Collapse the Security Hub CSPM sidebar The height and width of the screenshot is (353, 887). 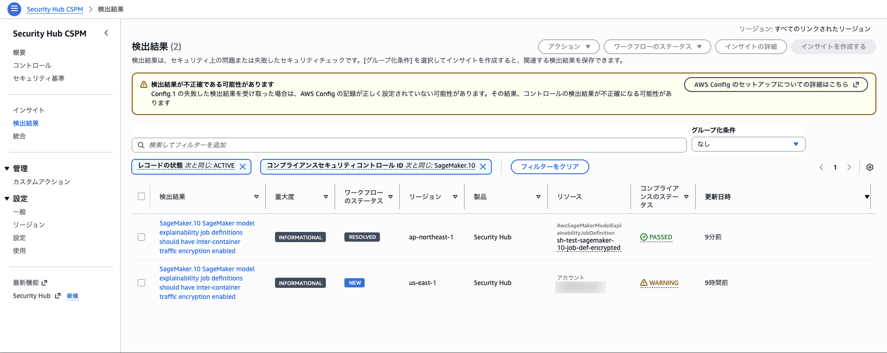106,33
